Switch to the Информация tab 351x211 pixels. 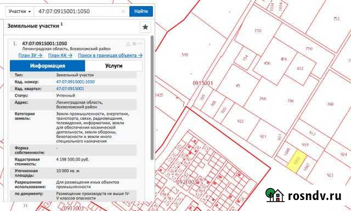pyautogui.click(x=48, y=66)
